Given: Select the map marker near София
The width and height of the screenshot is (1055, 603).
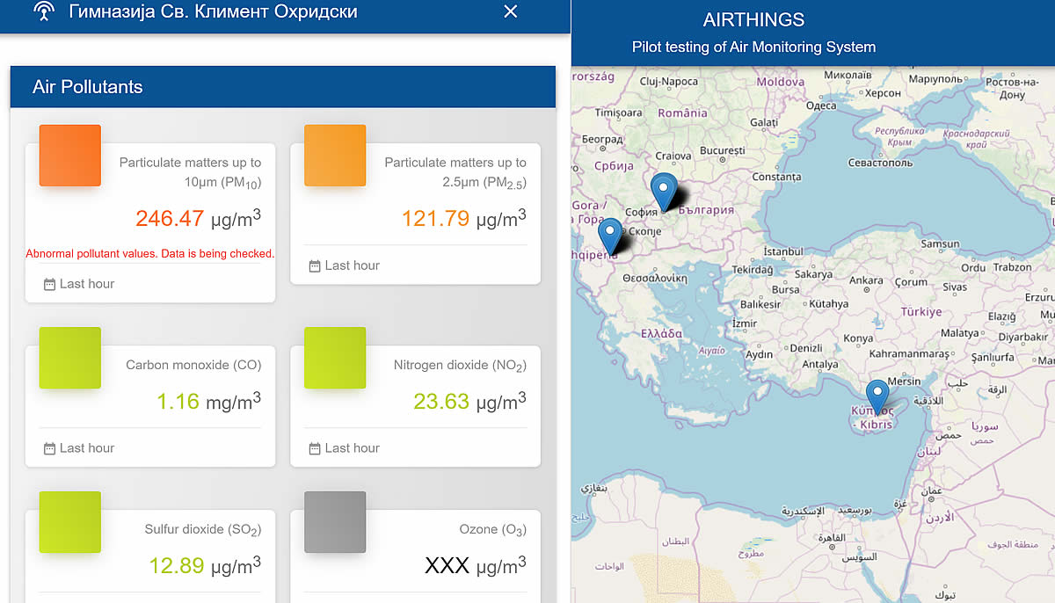Looking at the screenshot, I should click(x=665, y=192).
